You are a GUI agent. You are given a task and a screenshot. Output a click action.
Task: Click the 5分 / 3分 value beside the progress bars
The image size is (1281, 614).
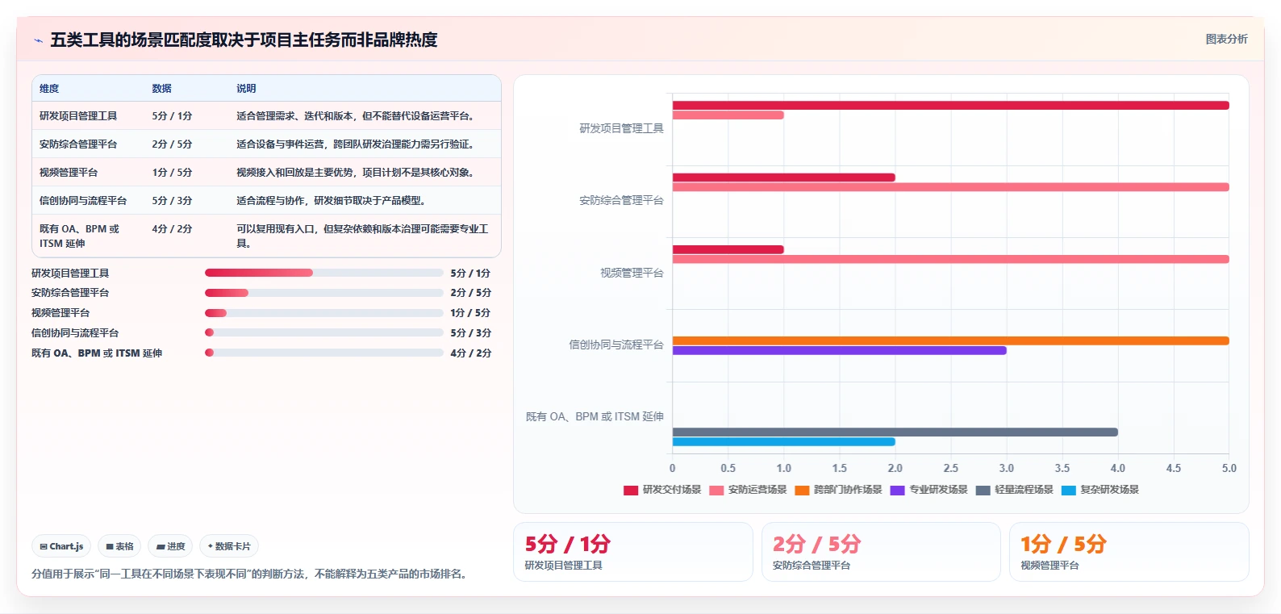click(x=471, y=332)
